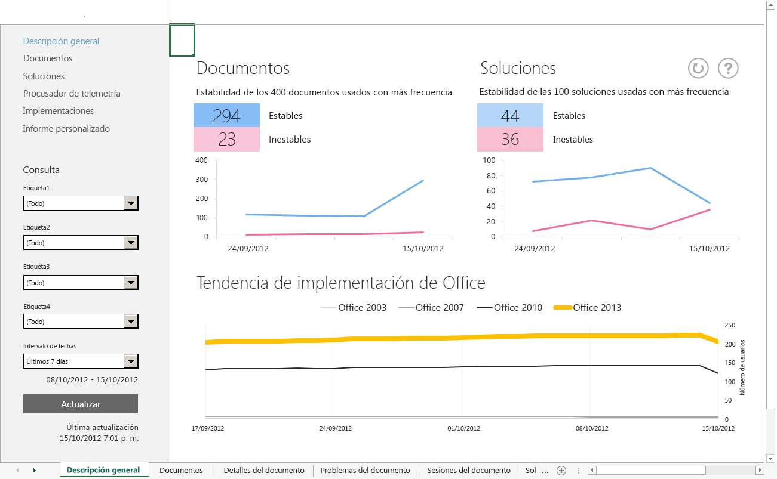Click Tendencia de implementación de Office title

[341, 282]
